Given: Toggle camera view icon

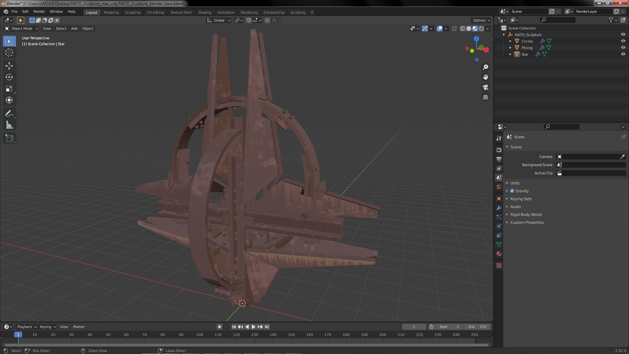Looking at the screenshot, I should 486,87.
